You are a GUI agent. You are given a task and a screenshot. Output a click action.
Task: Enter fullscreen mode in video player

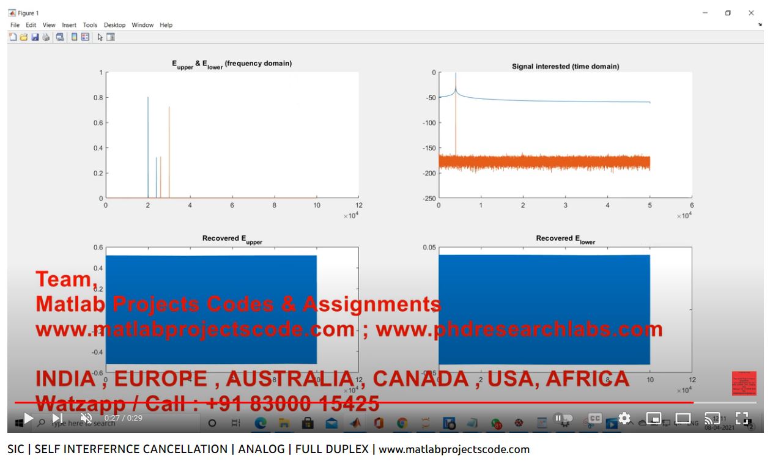[x=742, y=419]
